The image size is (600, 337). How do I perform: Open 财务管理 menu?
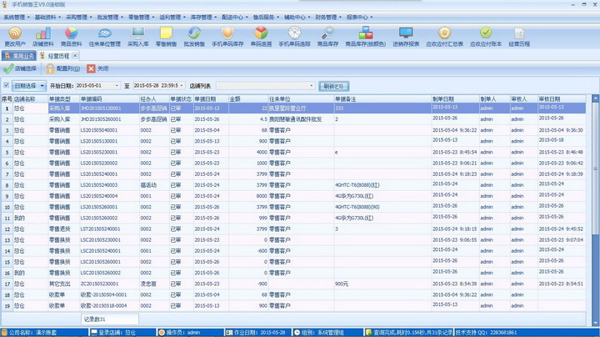coord(328,18)
